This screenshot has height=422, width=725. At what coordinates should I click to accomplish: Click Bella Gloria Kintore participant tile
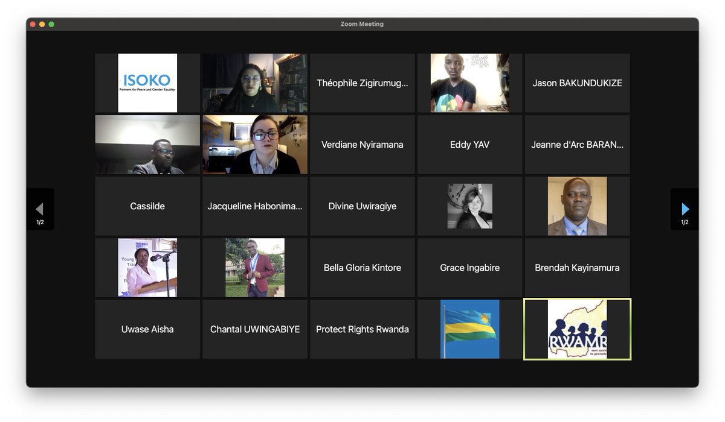[362, 268]
